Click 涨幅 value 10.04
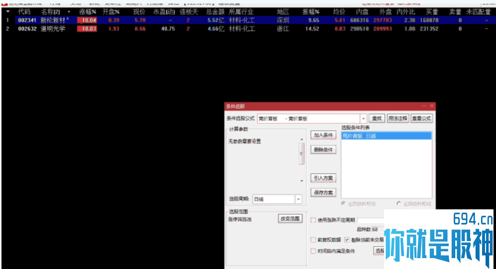Viewport: 496px width, 269px height. (x=88, y=20)
